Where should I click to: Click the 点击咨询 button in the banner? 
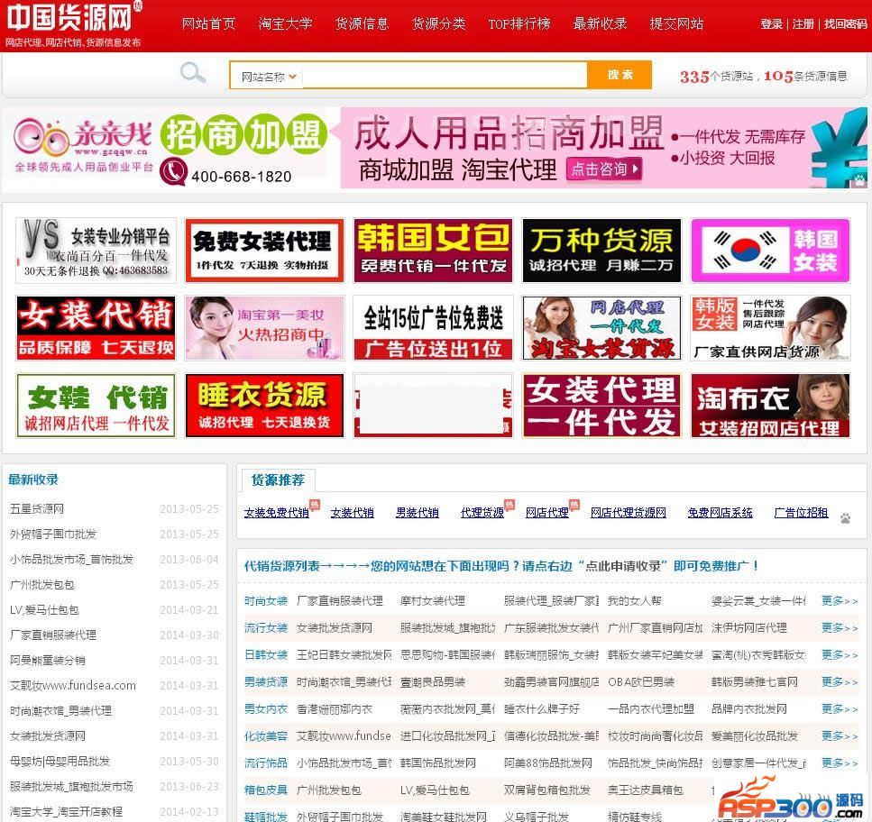pos(604,169)
